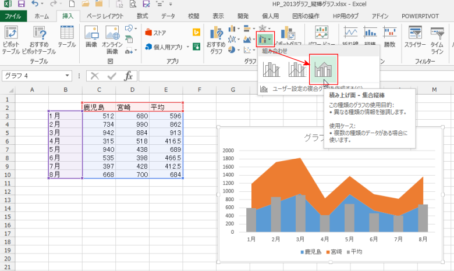454x271 pixels.
Task: Click the fx insert function button
Action: (129, 76)
